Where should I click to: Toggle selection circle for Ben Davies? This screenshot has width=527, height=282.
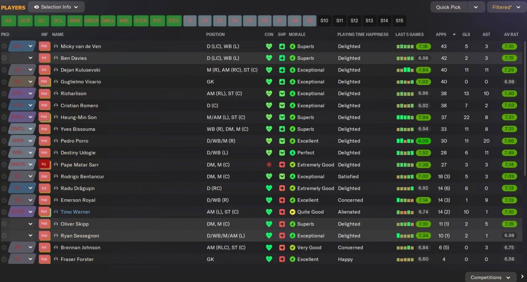point(4,58)
